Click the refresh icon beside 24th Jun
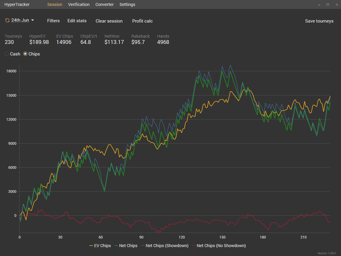 (7, 20)
